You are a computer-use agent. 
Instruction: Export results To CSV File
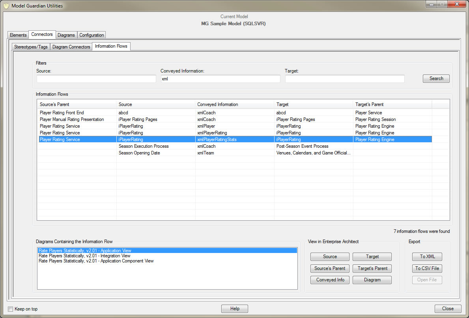427,268
